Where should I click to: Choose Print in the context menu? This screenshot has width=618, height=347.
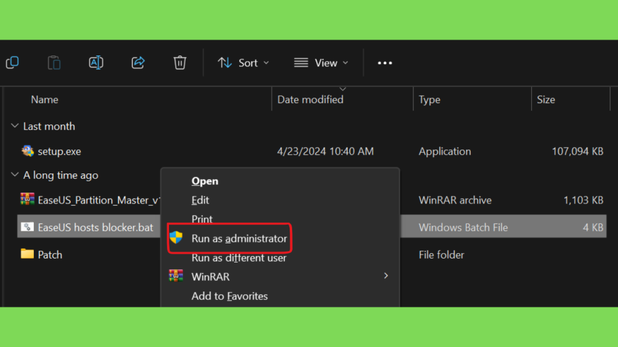coord(202,219)
